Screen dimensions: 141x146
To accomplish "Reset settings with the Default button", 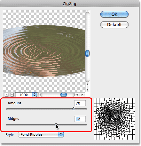I will pos(114,24).
